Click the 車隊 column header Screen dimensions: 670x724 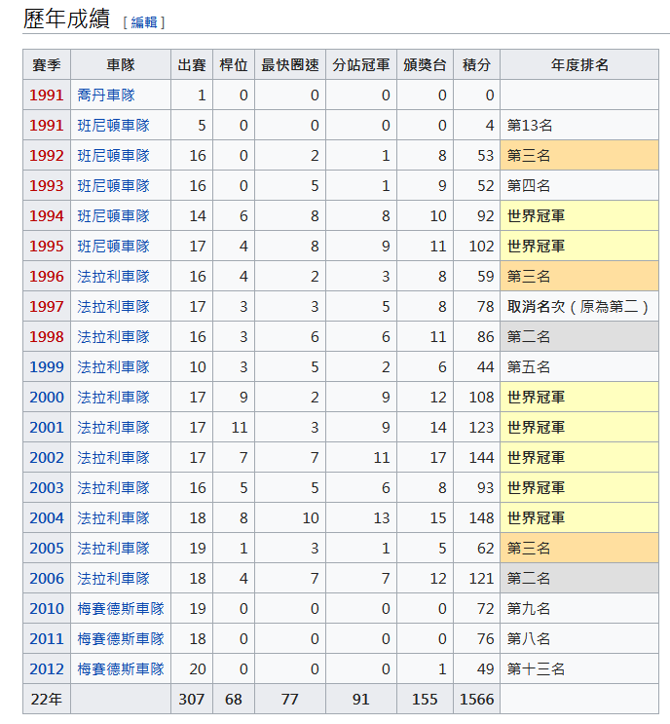pos(121,64)
